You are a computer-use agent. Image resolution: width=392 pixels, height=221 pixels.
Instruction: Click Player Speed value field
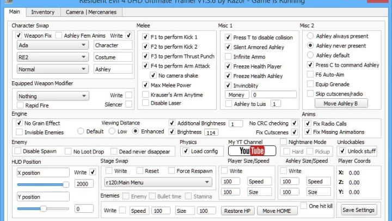click(x=230, y=181)
